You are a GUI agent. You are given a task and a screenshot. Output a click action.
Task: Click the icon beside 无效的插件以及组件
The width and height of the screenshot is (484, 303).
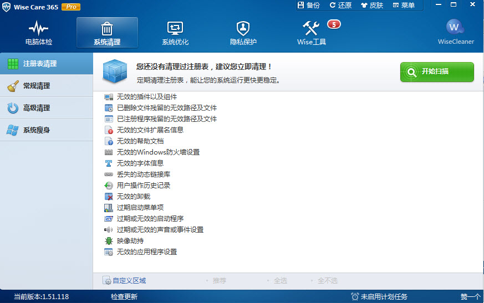tap(109, 97)
